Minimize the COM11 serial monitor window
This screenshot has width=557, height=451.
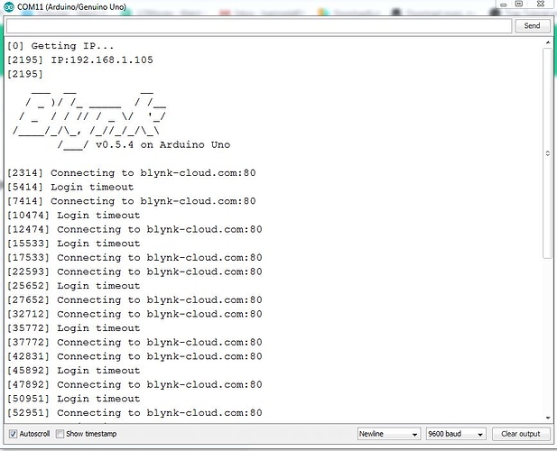[504, 5]
